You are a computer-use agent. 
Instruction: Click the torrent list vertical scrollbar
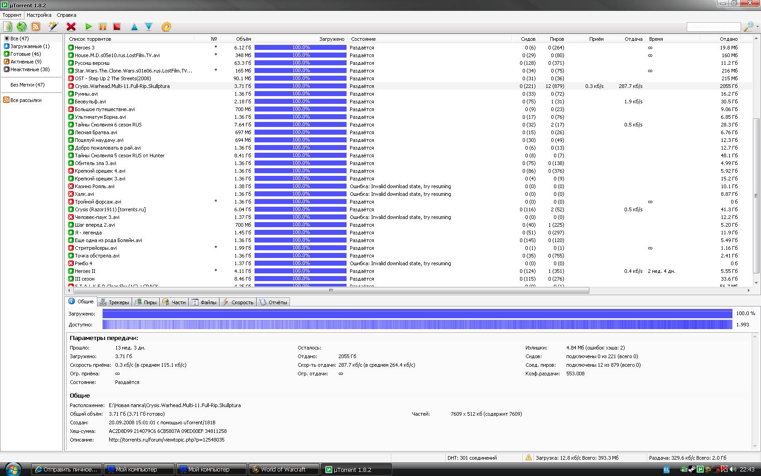pos(756,196)
